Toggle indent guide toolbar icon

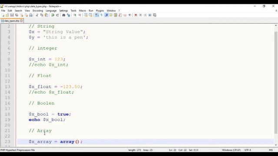pyautogui.click(x=106, y=15)
